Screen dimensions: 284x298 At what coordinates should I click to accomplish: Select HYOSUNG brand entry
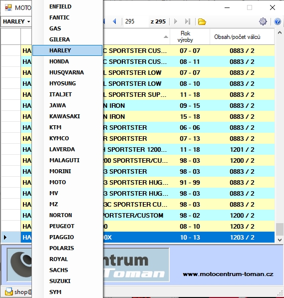[67, 83]
